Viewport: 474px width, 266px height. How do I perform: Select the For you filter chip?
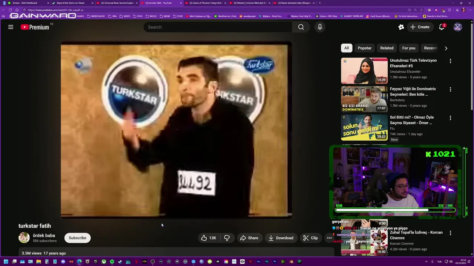click(409, 48)
